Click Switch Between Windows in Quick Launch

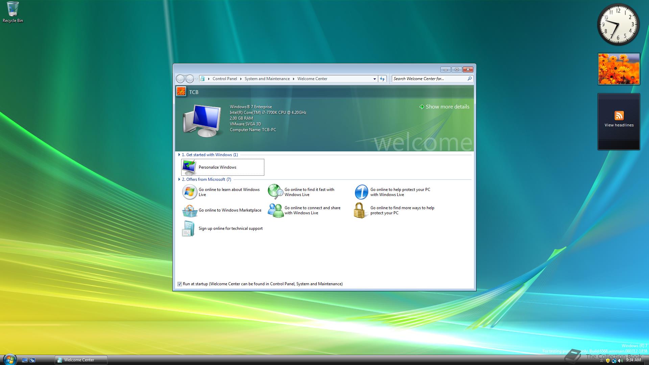32,360
